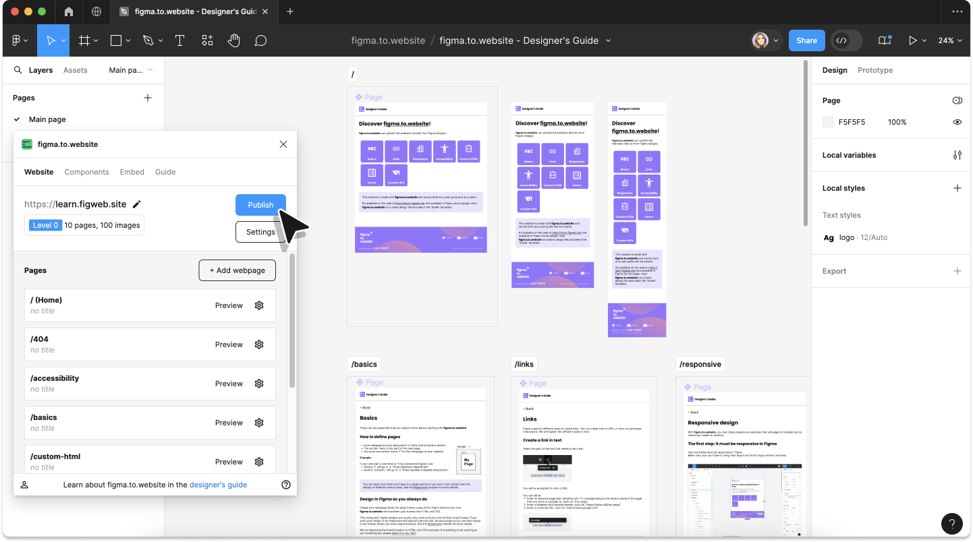
Task: Open settings gear for /basics page
Action: [259, 423]
